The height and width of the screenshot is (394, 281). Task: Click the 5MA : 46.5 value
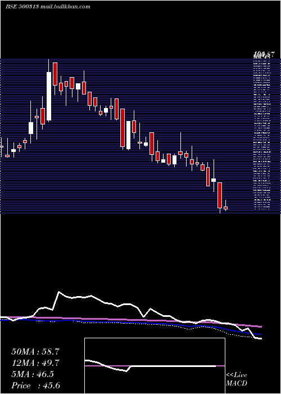33,374
